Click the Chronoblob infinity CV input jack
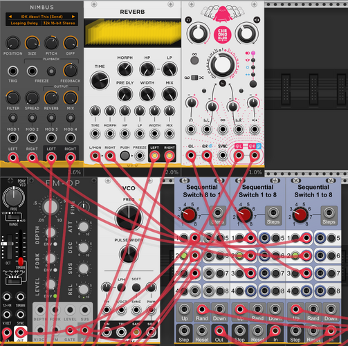 pos(223,129)
